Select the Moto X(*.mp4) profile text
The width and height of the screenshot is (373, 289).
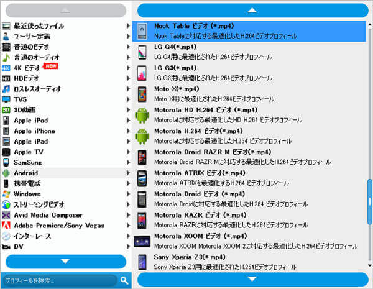pos(177,89)
